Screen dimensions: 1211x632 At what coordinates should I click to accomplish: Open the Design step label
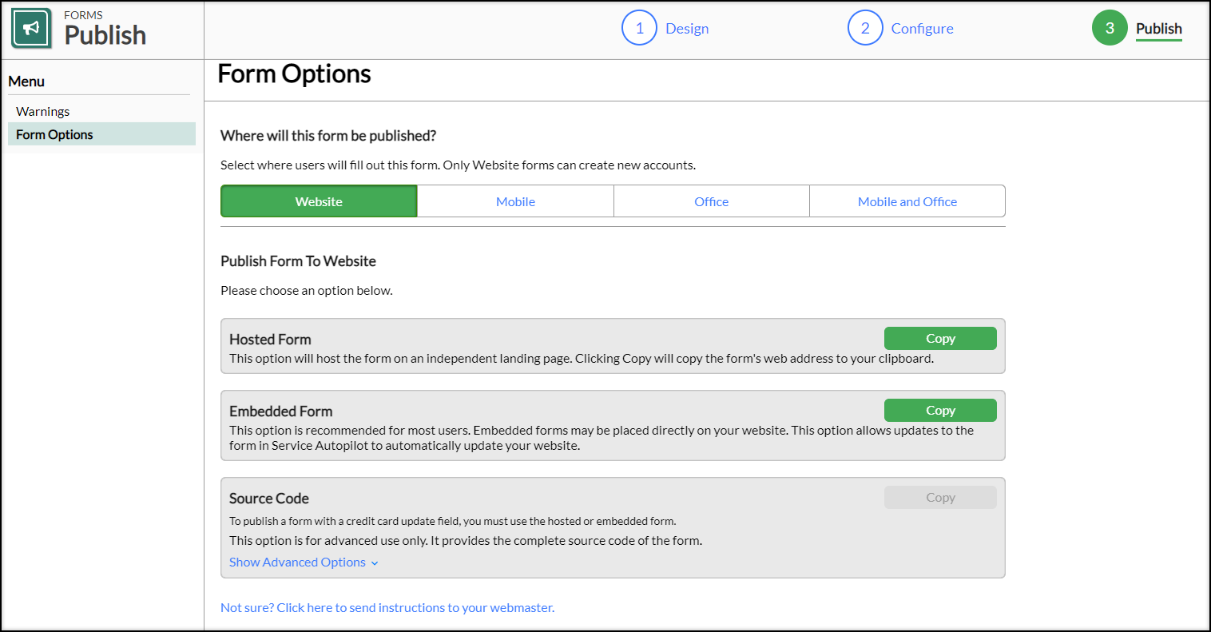(687, 29)
